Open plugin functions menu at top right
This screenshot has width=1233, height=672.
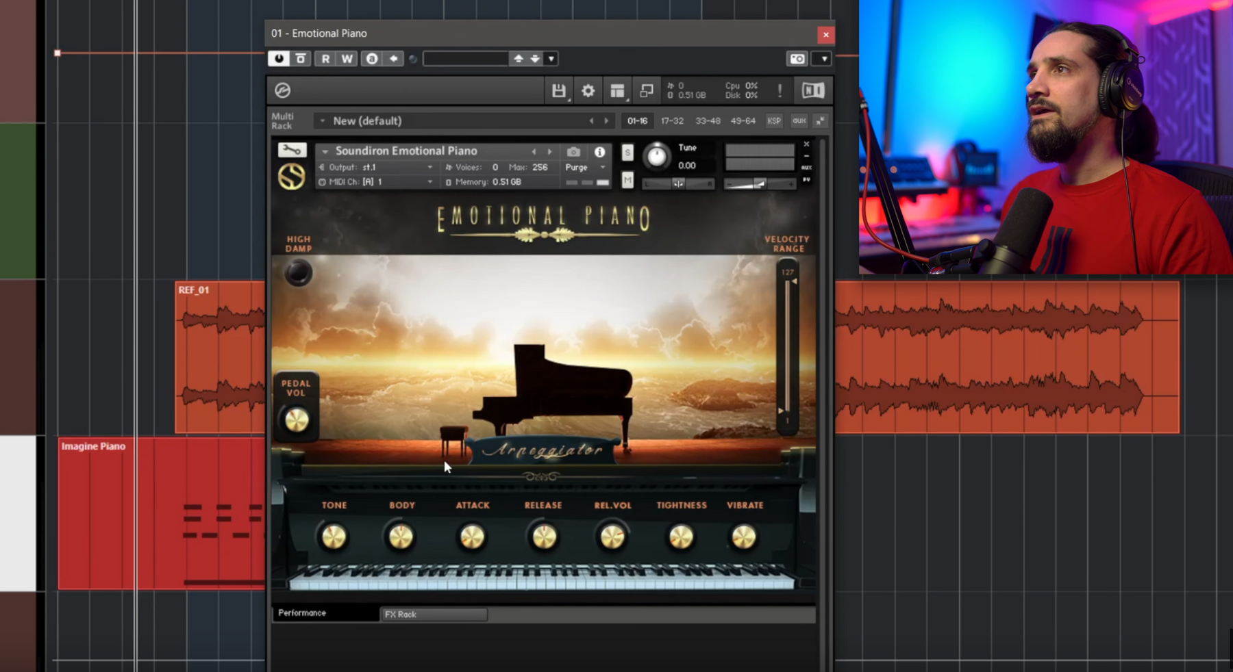pos(824,59)
